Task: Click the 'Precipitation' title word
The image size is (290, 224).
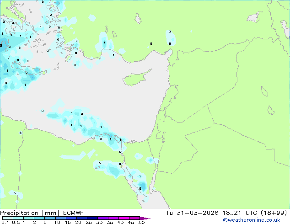Action: tap(19, 213)
